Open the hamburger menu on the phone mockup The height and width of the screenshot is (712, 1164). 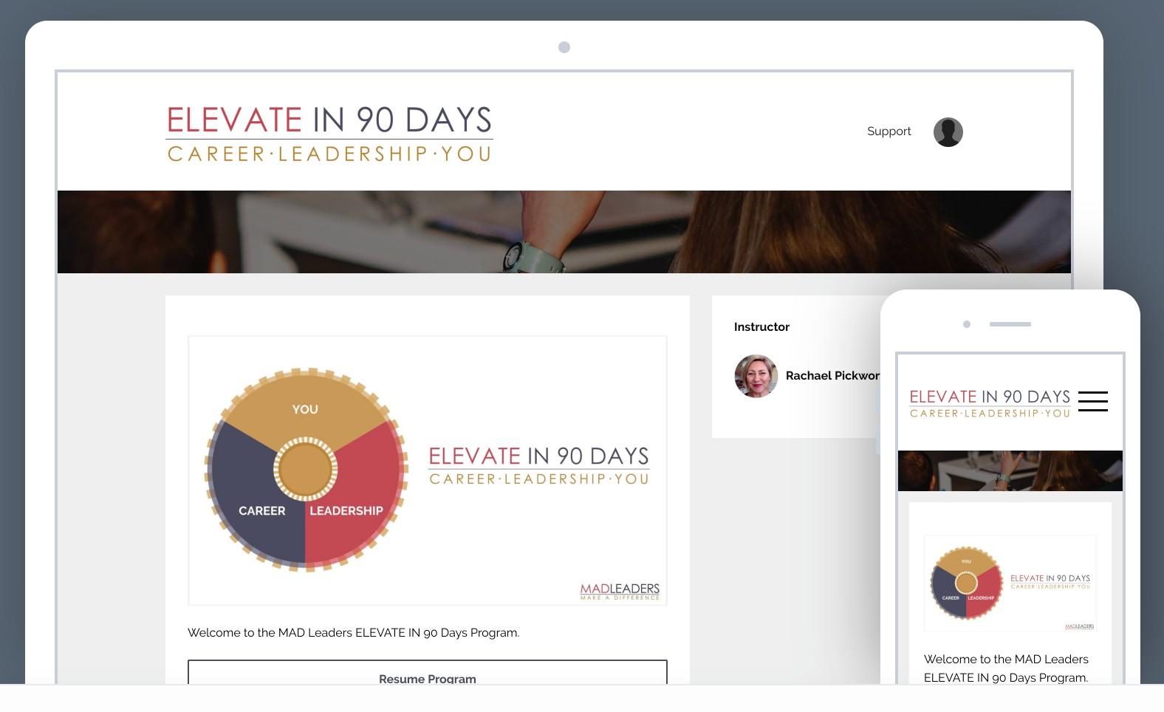[x=1092, y=401]
